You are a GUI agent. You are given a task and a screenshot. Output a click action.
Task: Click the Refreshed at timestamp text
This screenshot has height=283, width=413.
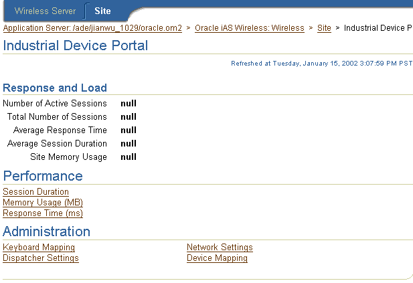pos(321,64)
